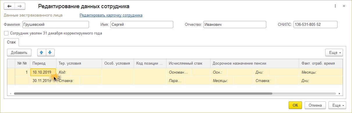Select the 'Имя' input field

pyautogui.click(x=142, y=25)
